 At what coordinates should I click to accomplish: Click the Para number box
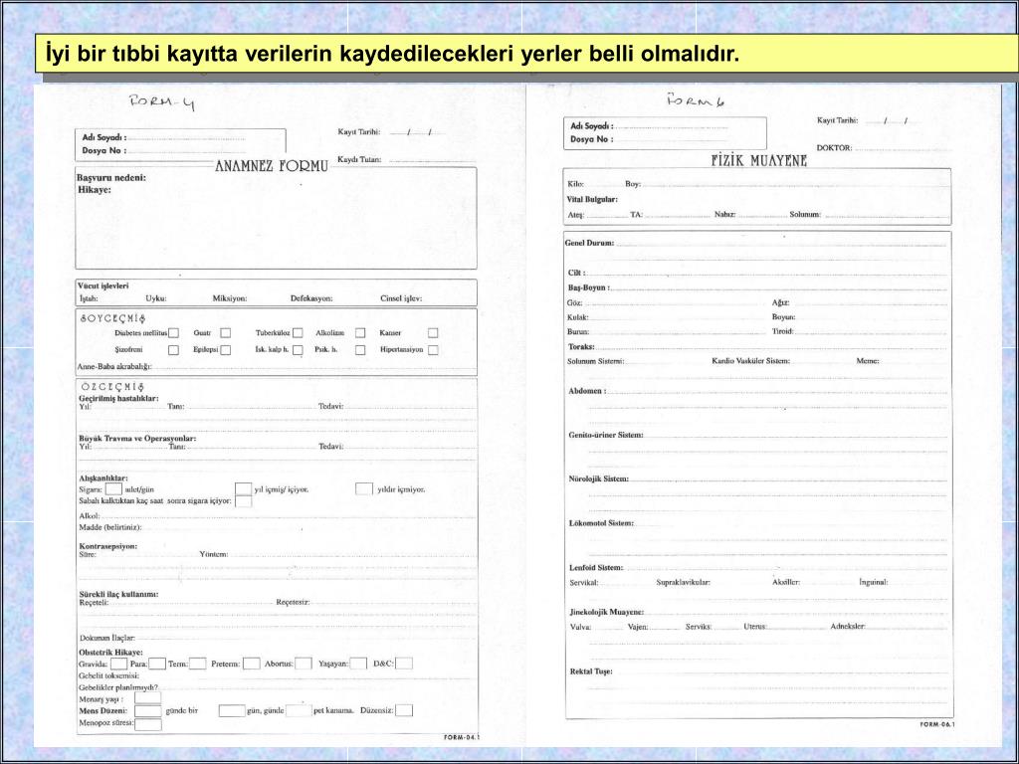[x=157, y=664]
